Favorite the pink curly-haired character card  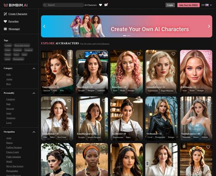139,54
